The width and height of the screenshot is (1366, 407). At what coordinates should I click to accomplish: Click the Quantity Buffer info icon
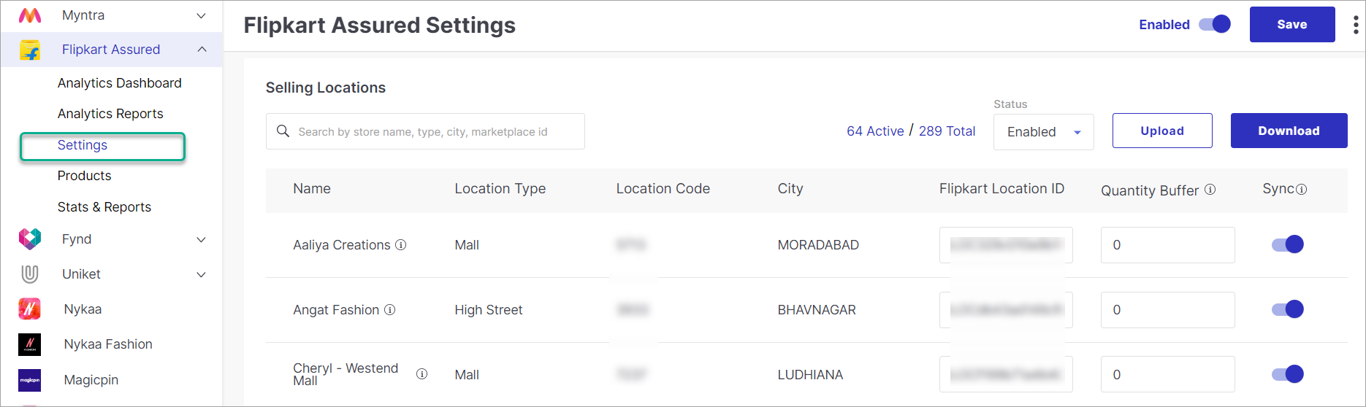1210,190
